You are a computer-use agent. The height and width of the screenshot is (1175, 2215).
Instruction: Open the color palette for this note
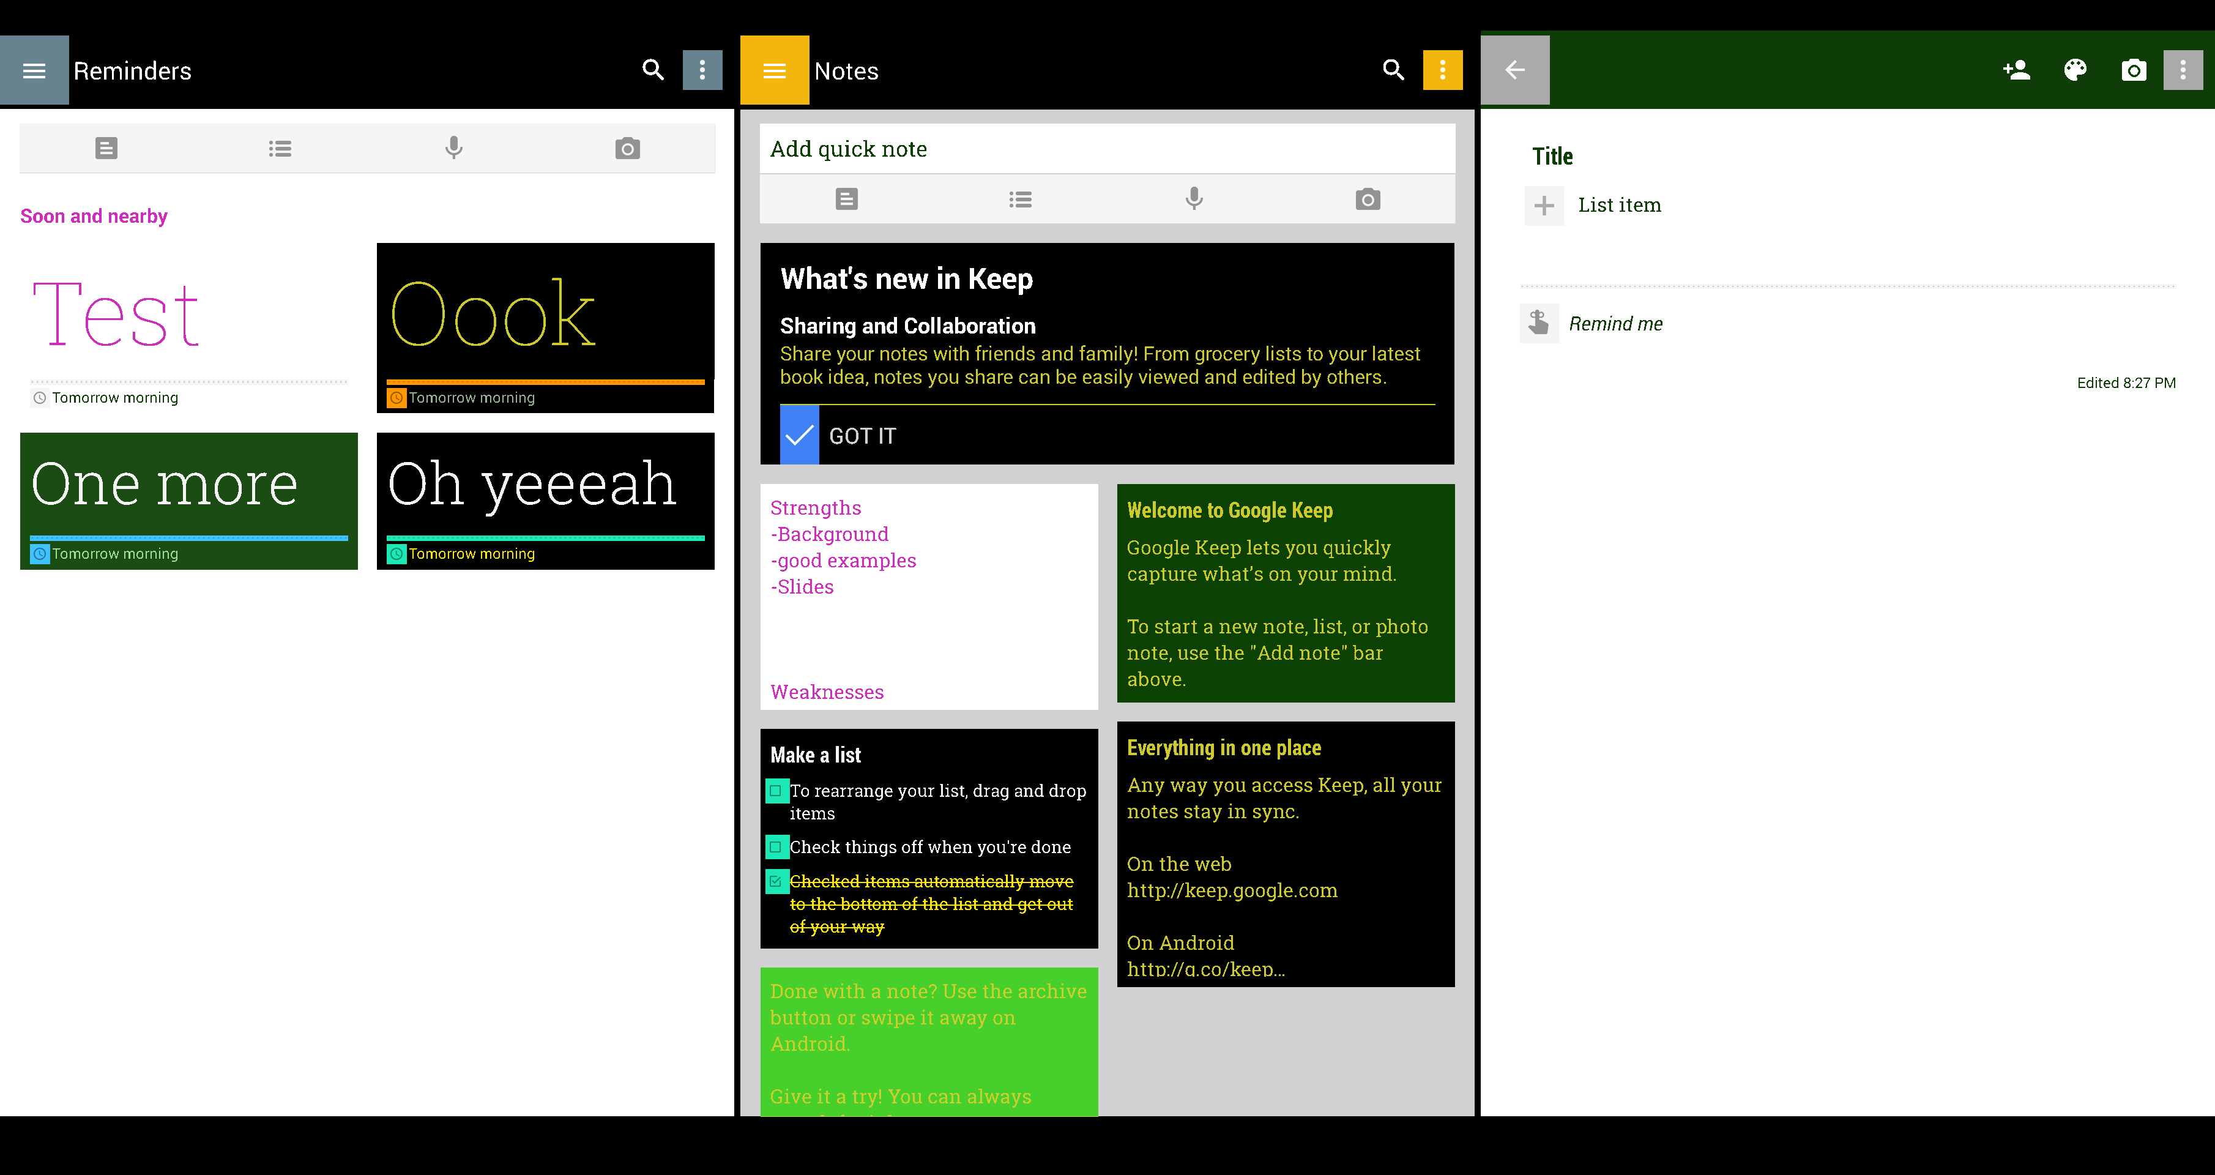[2075, 70]
